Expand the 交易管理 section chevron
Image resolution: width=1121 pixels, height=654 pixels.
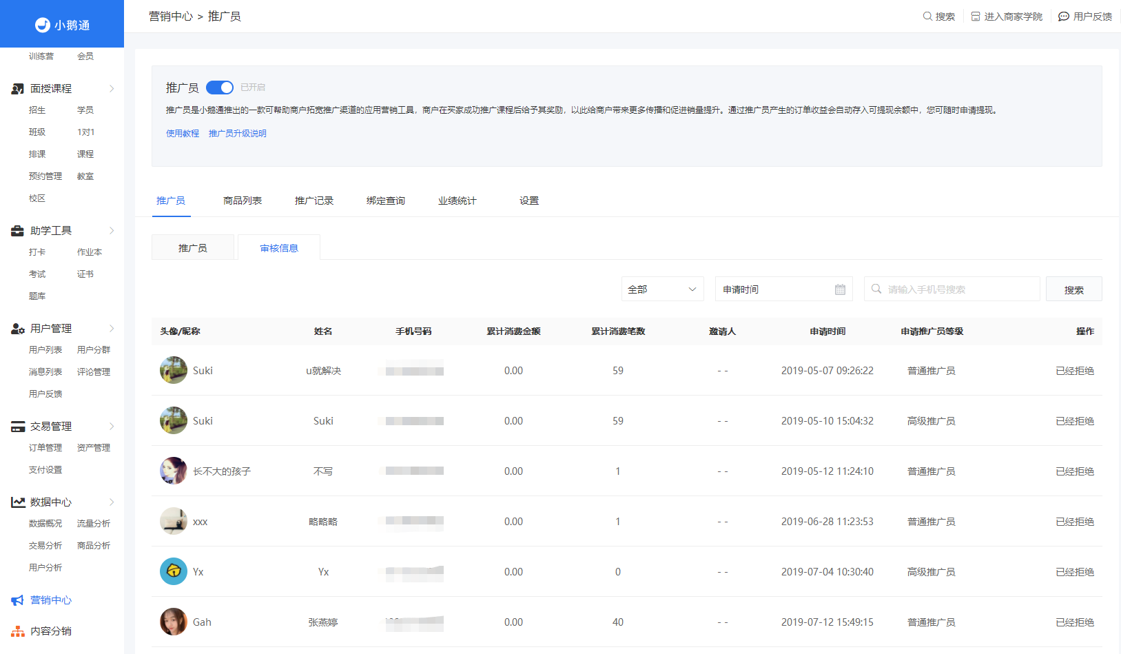[112, 427]
